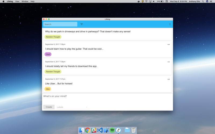Open Xcode from the dock
The image size is (215, 134).
click(x=106, y=130)
